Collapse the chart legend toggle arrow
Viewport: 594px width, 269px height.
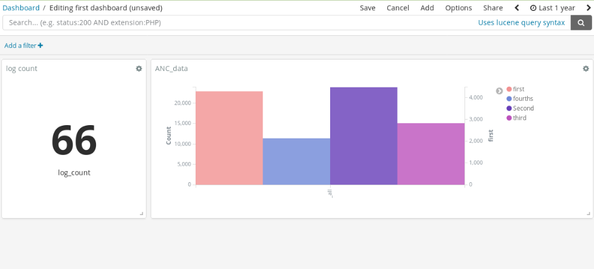(499, 91)
